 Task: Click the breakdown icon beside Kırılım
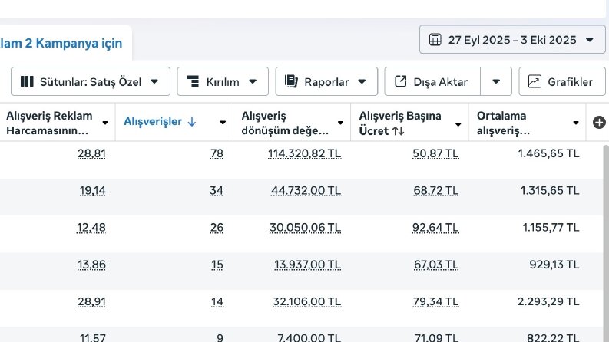click(x=193, y=81)
